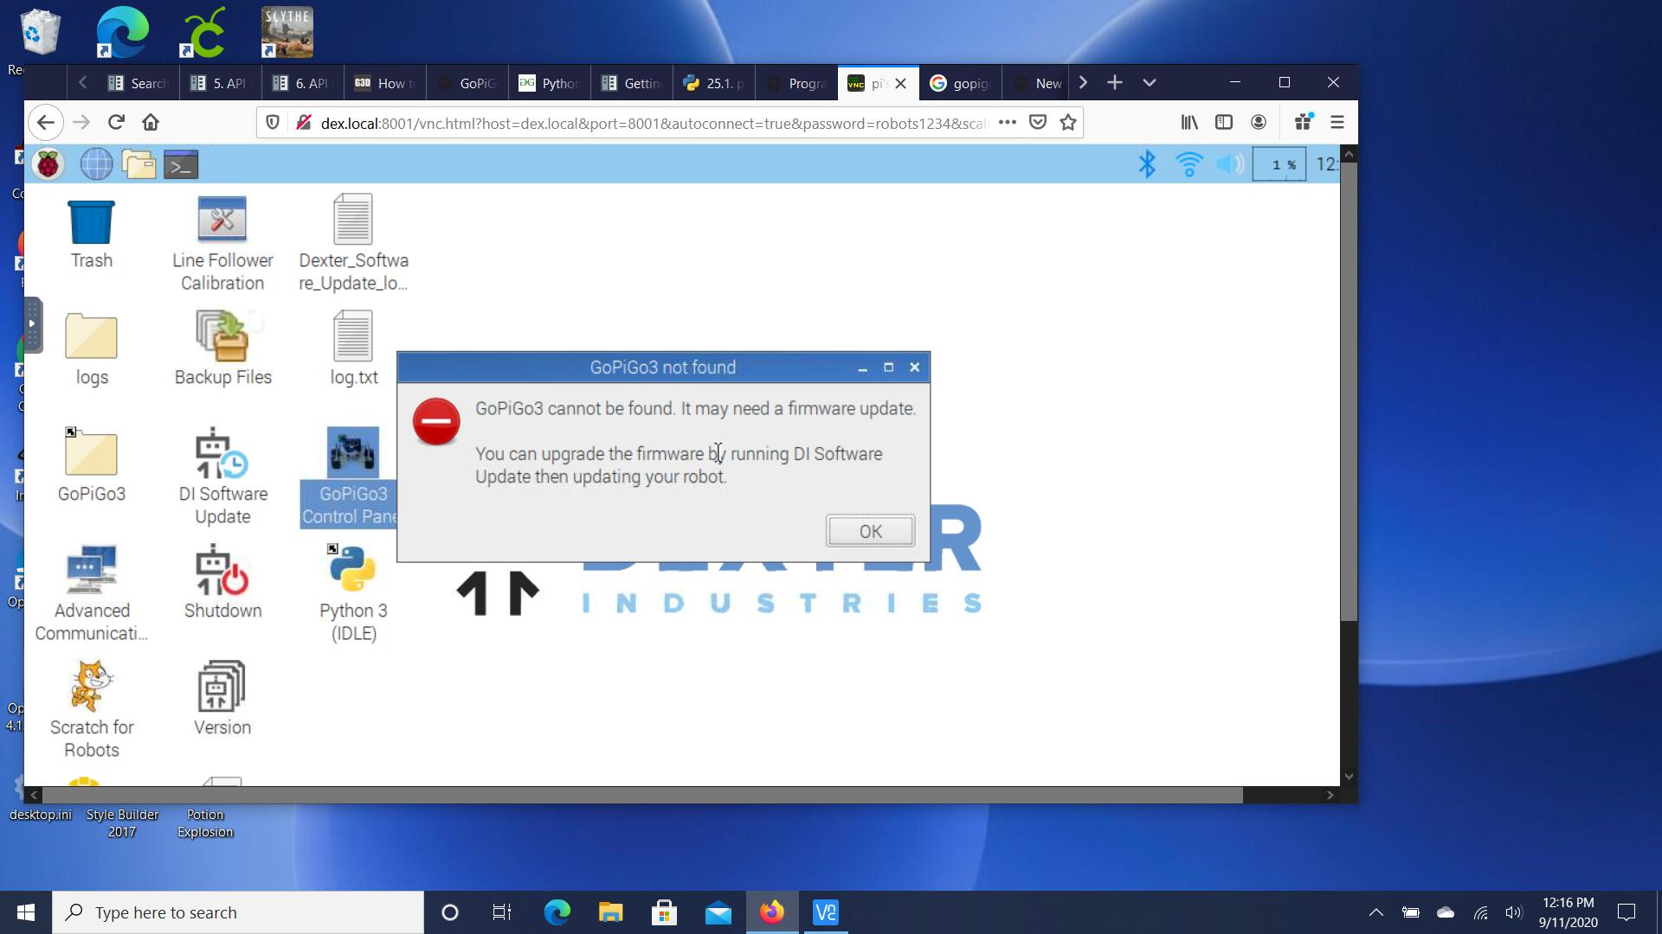This screenshot has height=934, width=1662.
Task: Select GoPiGo3 Control Panel icon
Action: coord(350,478)
